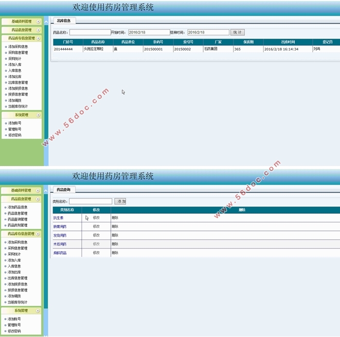Open 药品信息管理 sub-item in sidebar list
This screenshot has height=337, width=340.
pyautogui.click(x=18, y=213)
